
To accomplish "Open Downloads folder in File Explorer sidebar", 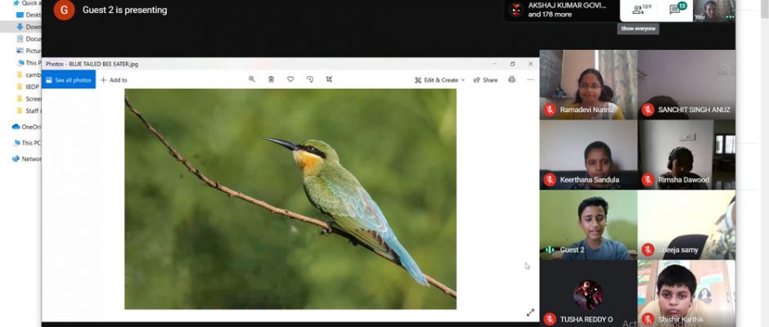I will (29, 27).
